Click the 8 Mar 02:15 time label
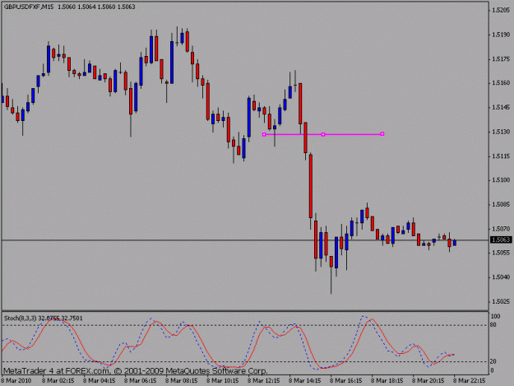 coord(58,381)
